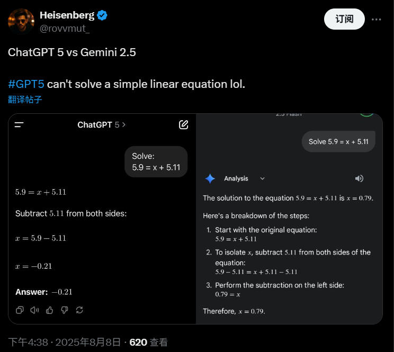This screenshot has width=394, height=352.
Task: Open the ChatGPT 5 model selector
Action: 102,125
